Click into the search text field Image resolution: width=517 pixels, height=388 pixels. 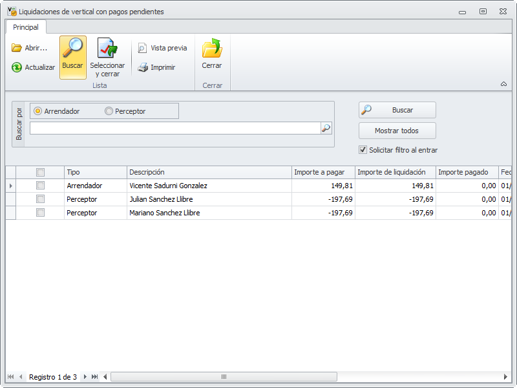(x=175, y=128)
